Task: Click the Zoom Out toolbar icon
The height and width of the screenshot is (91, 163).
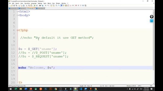Action: 48,6
